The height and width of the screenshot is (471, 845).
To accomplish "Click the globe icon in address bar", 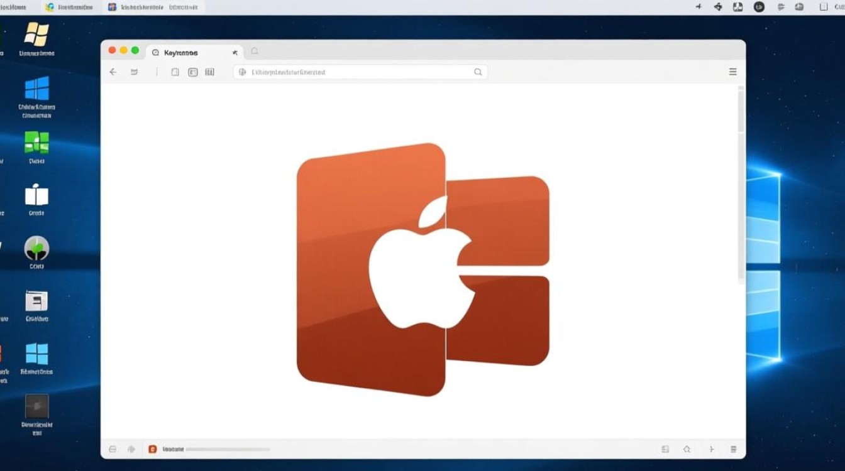I will pos(242,72).
